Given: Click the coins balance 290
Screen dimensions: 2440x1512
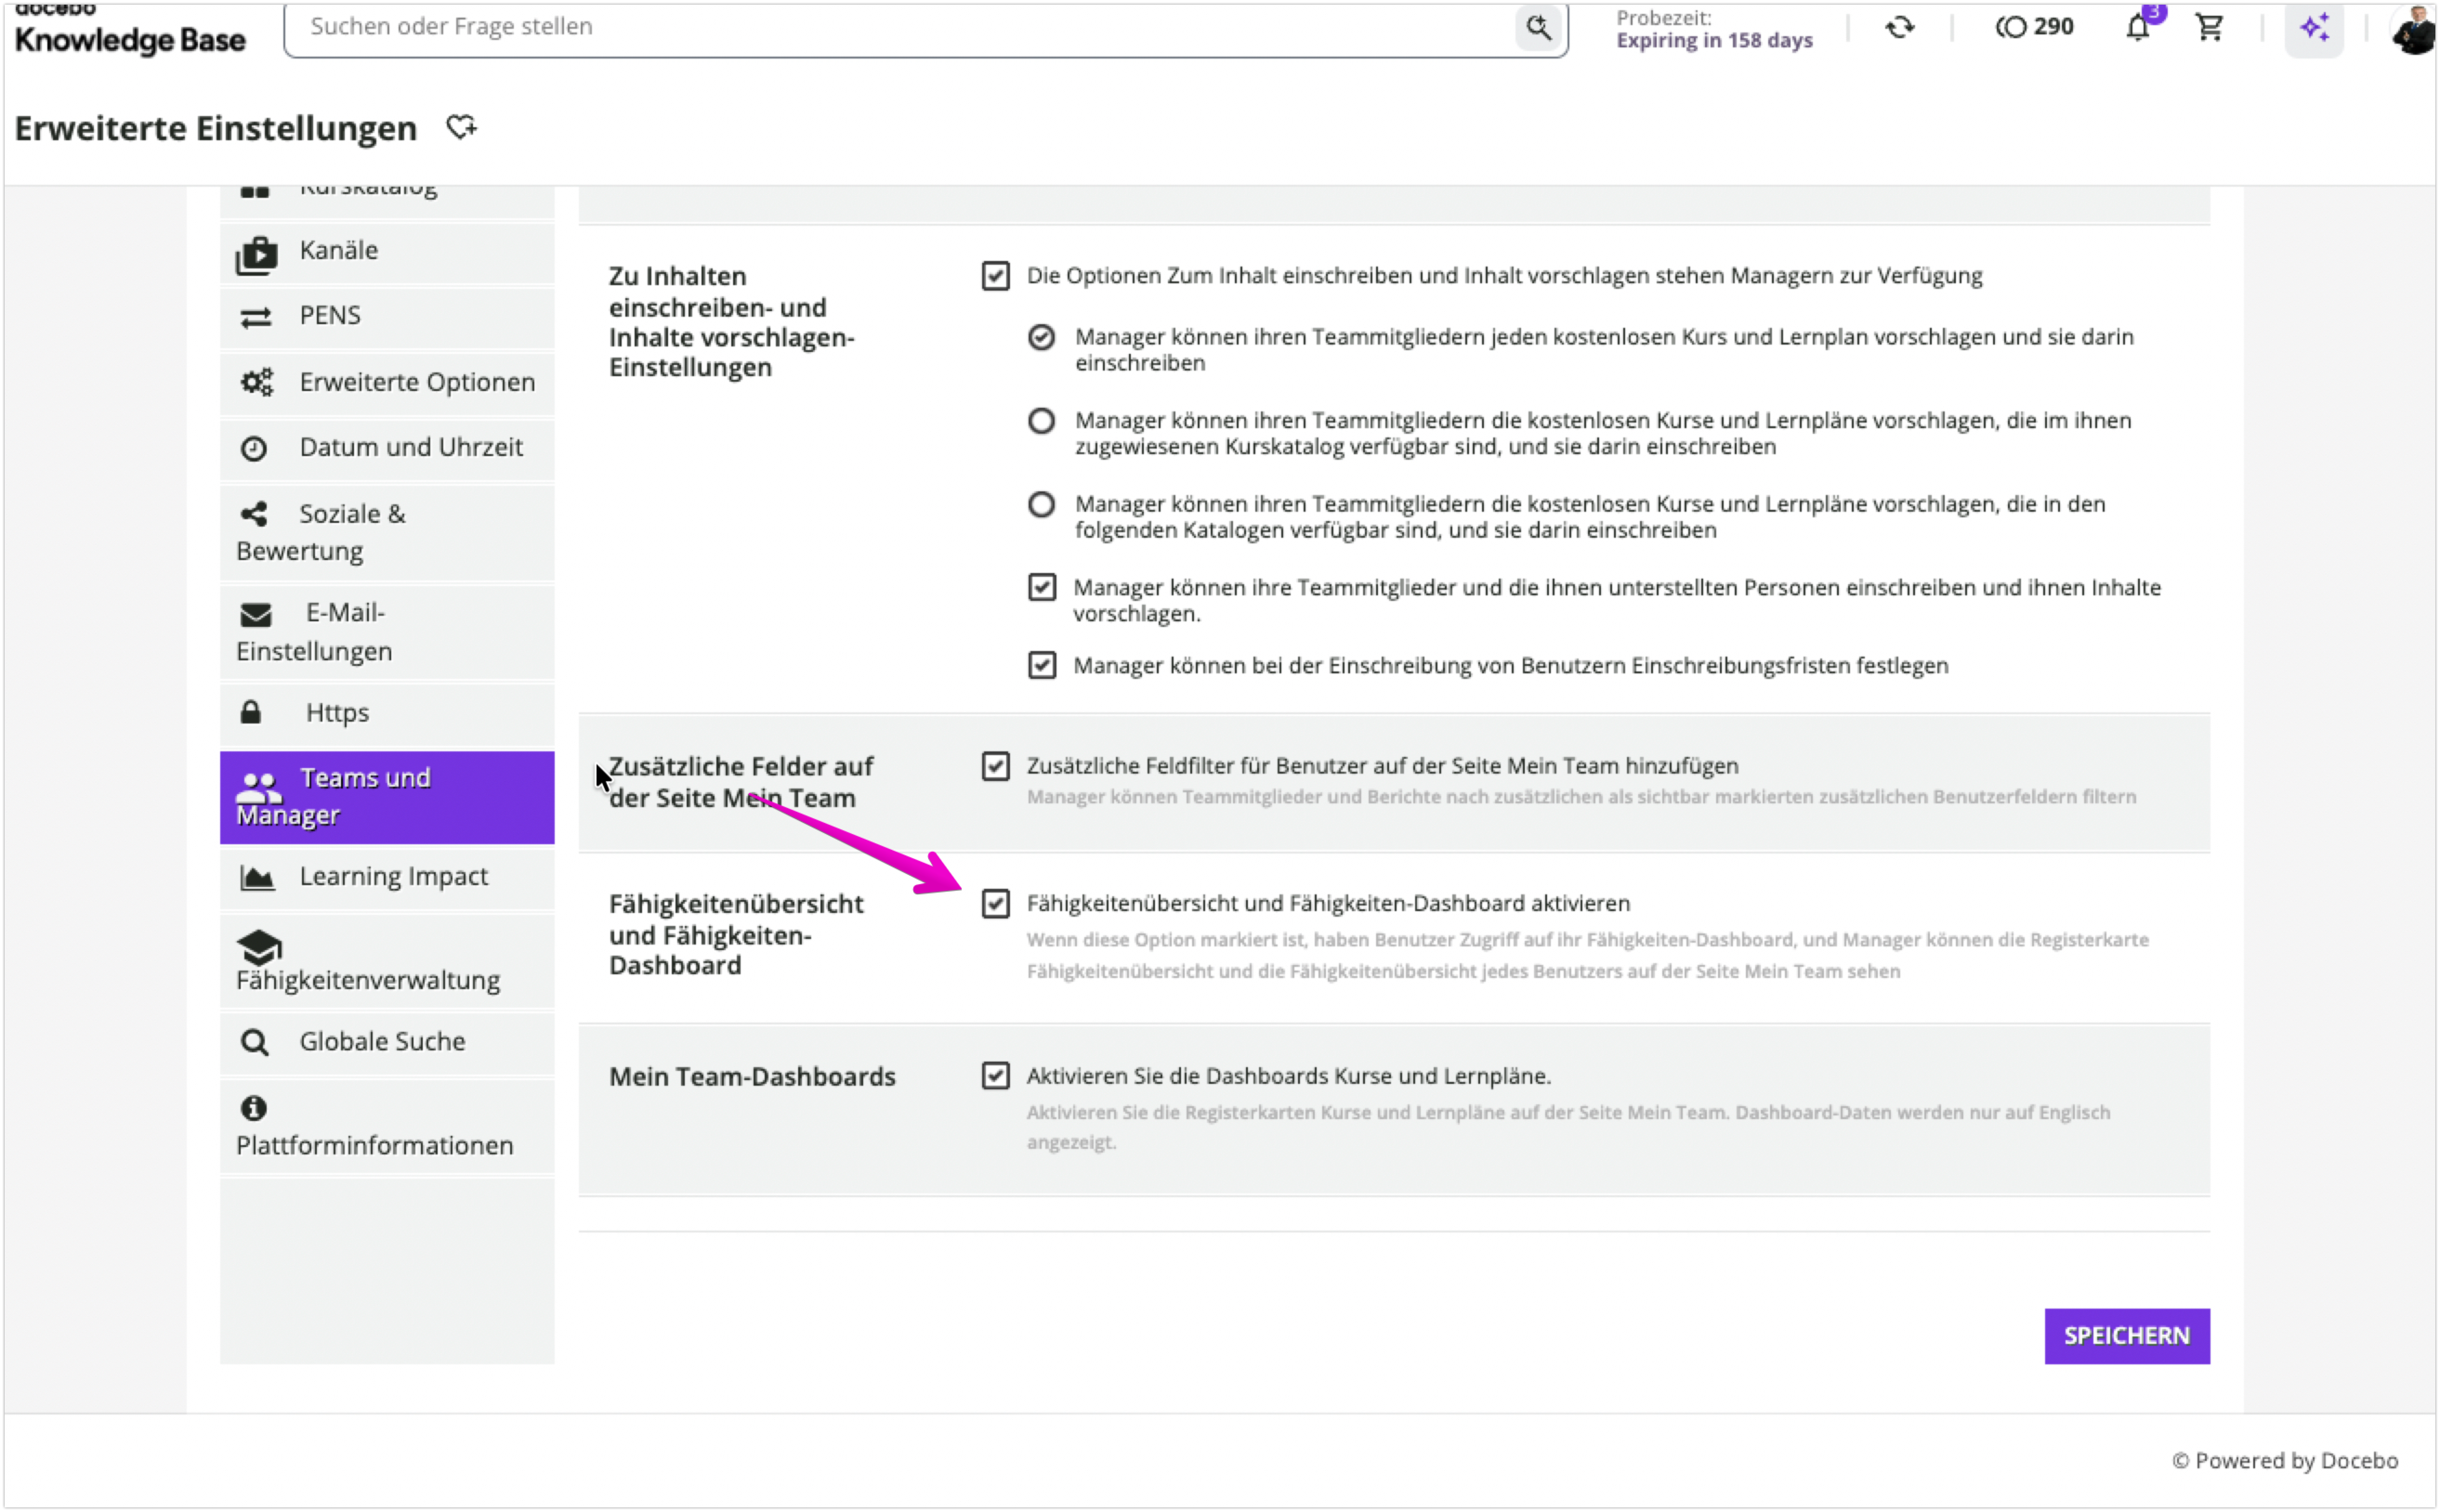Looking at the screenshot, I should [2034, 27].
